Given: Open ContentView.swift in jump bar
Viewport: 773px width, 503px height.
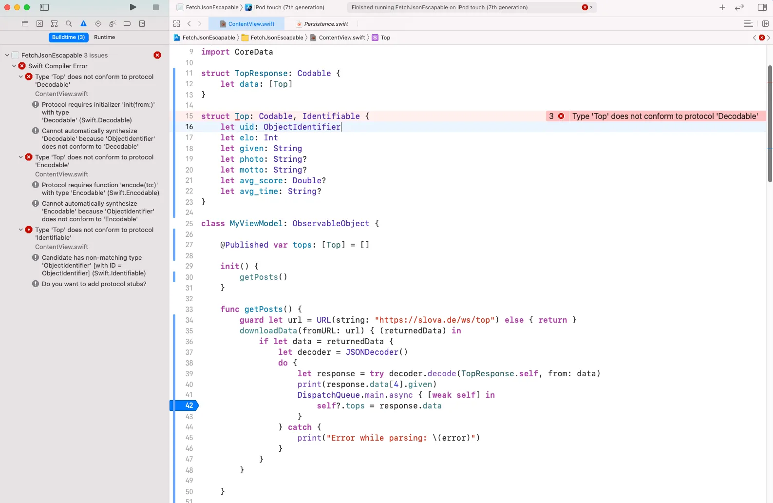Looking at the screenshot, I should pos(337,38).
